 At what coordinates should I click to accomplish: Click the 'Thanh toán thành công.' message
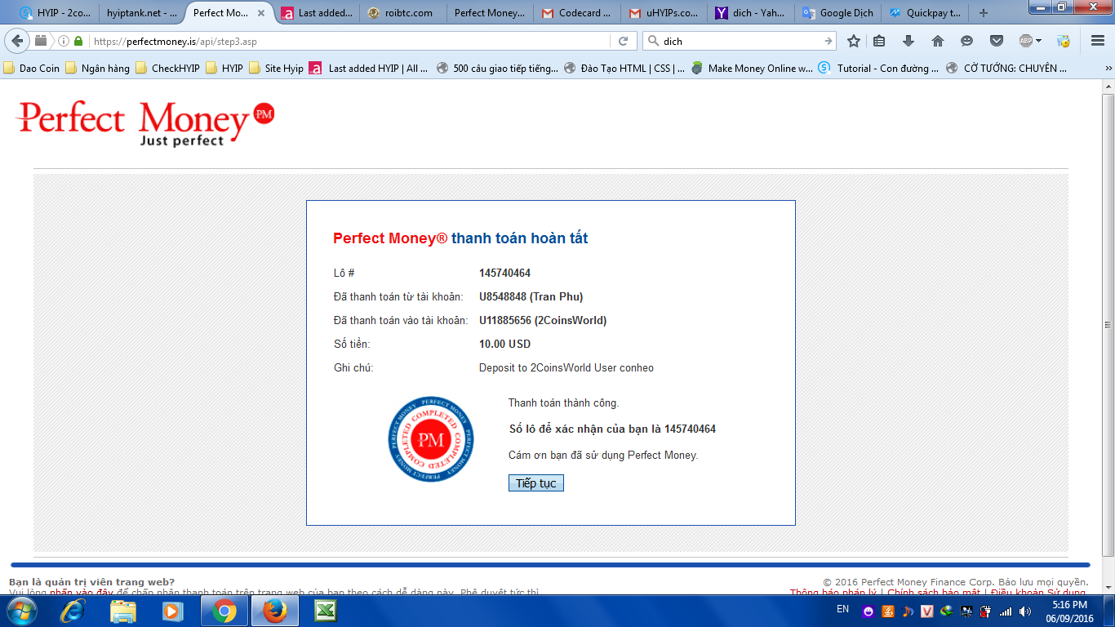pyautogui.click(x=564, y=403)
